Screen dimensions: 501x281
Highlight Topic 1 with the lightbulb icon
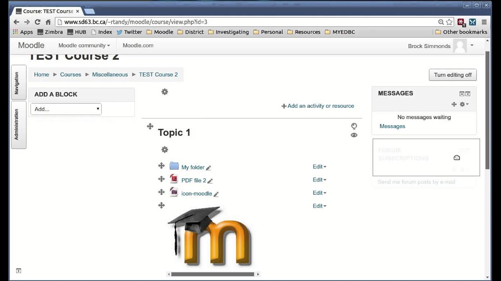354,126
